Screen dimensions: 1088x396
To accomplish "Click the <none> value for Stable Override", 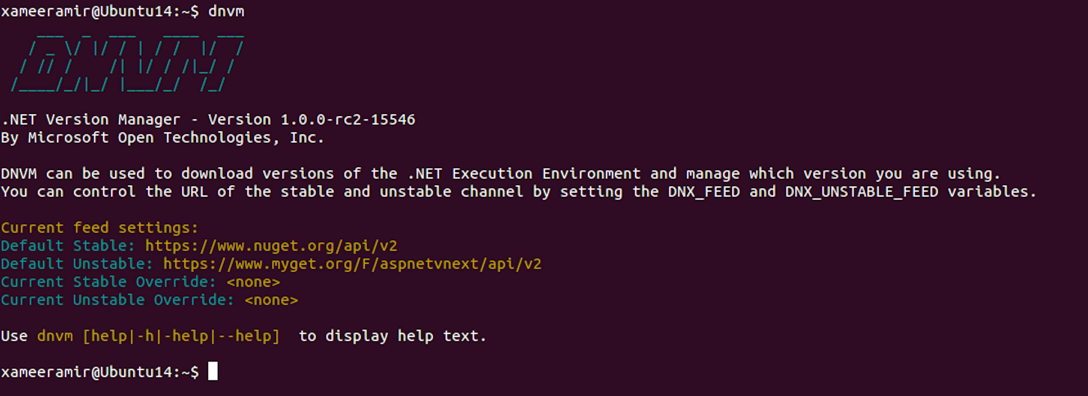I will (x=253, y=282).
